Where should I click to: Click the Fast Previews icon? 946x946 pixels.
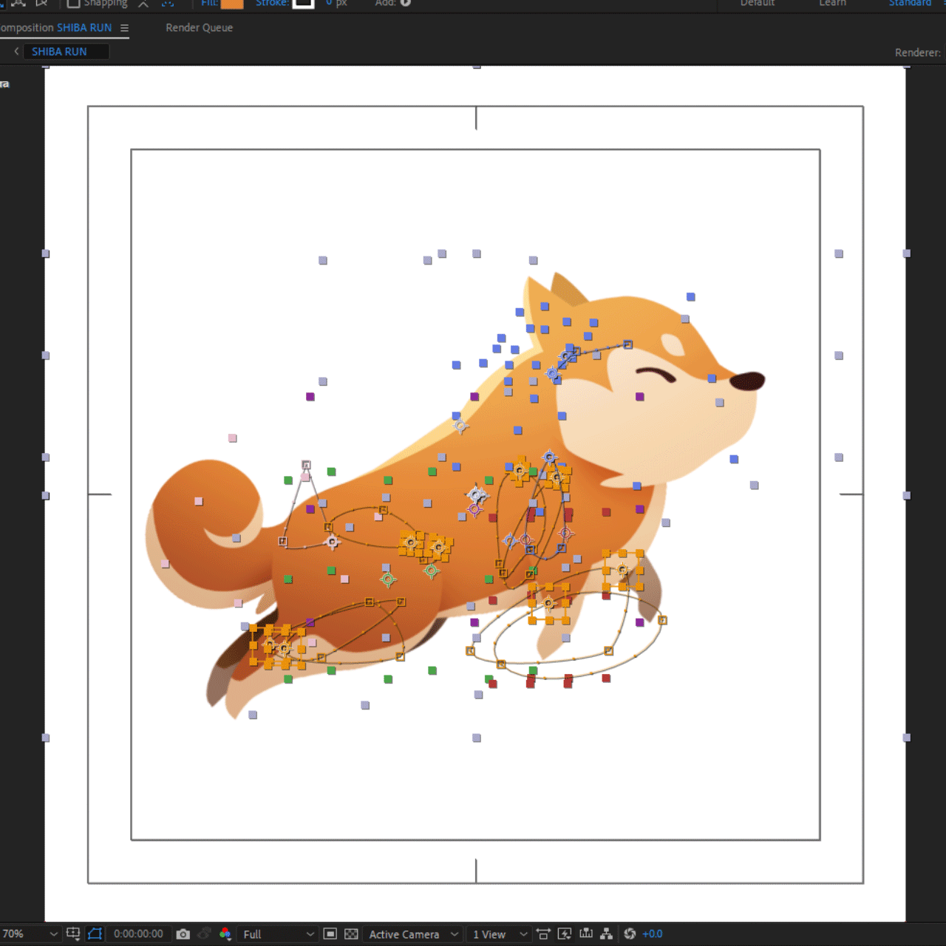[565, 934]
